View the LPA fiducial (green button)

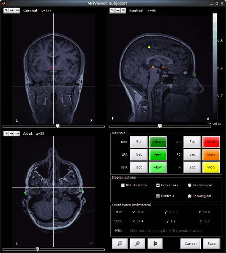(x=158, y=154)
